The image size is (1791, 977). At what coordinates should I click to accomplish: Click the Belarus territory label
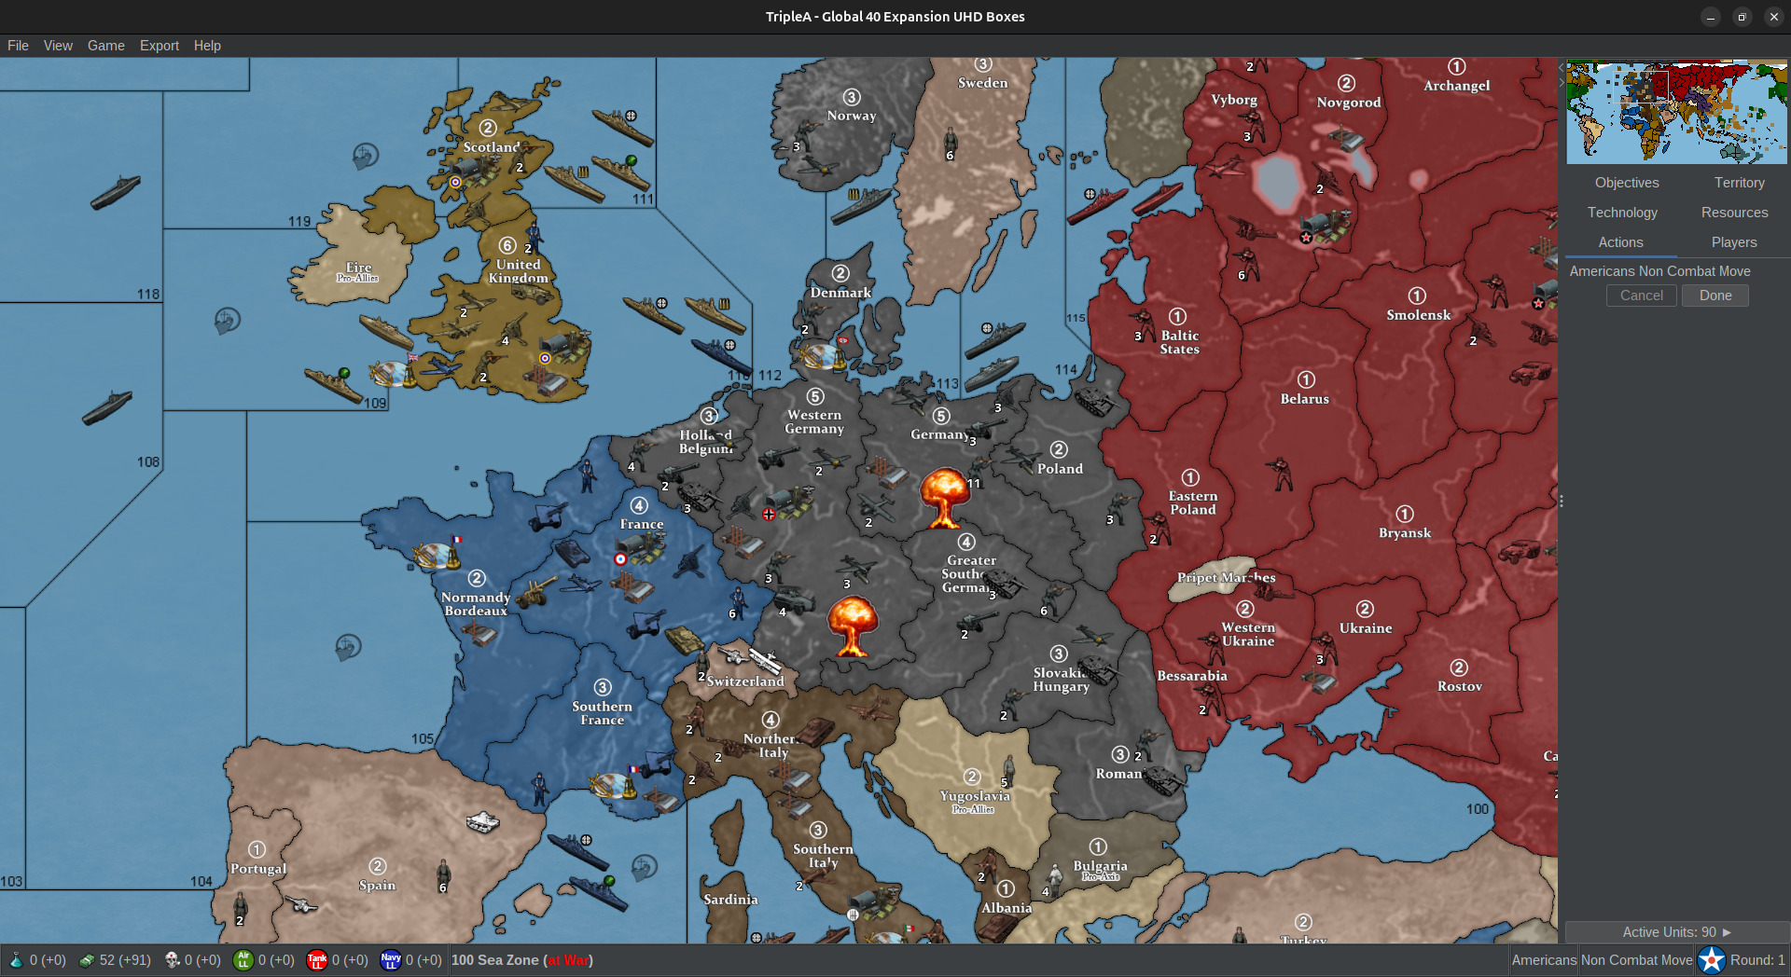point(1304,399)
